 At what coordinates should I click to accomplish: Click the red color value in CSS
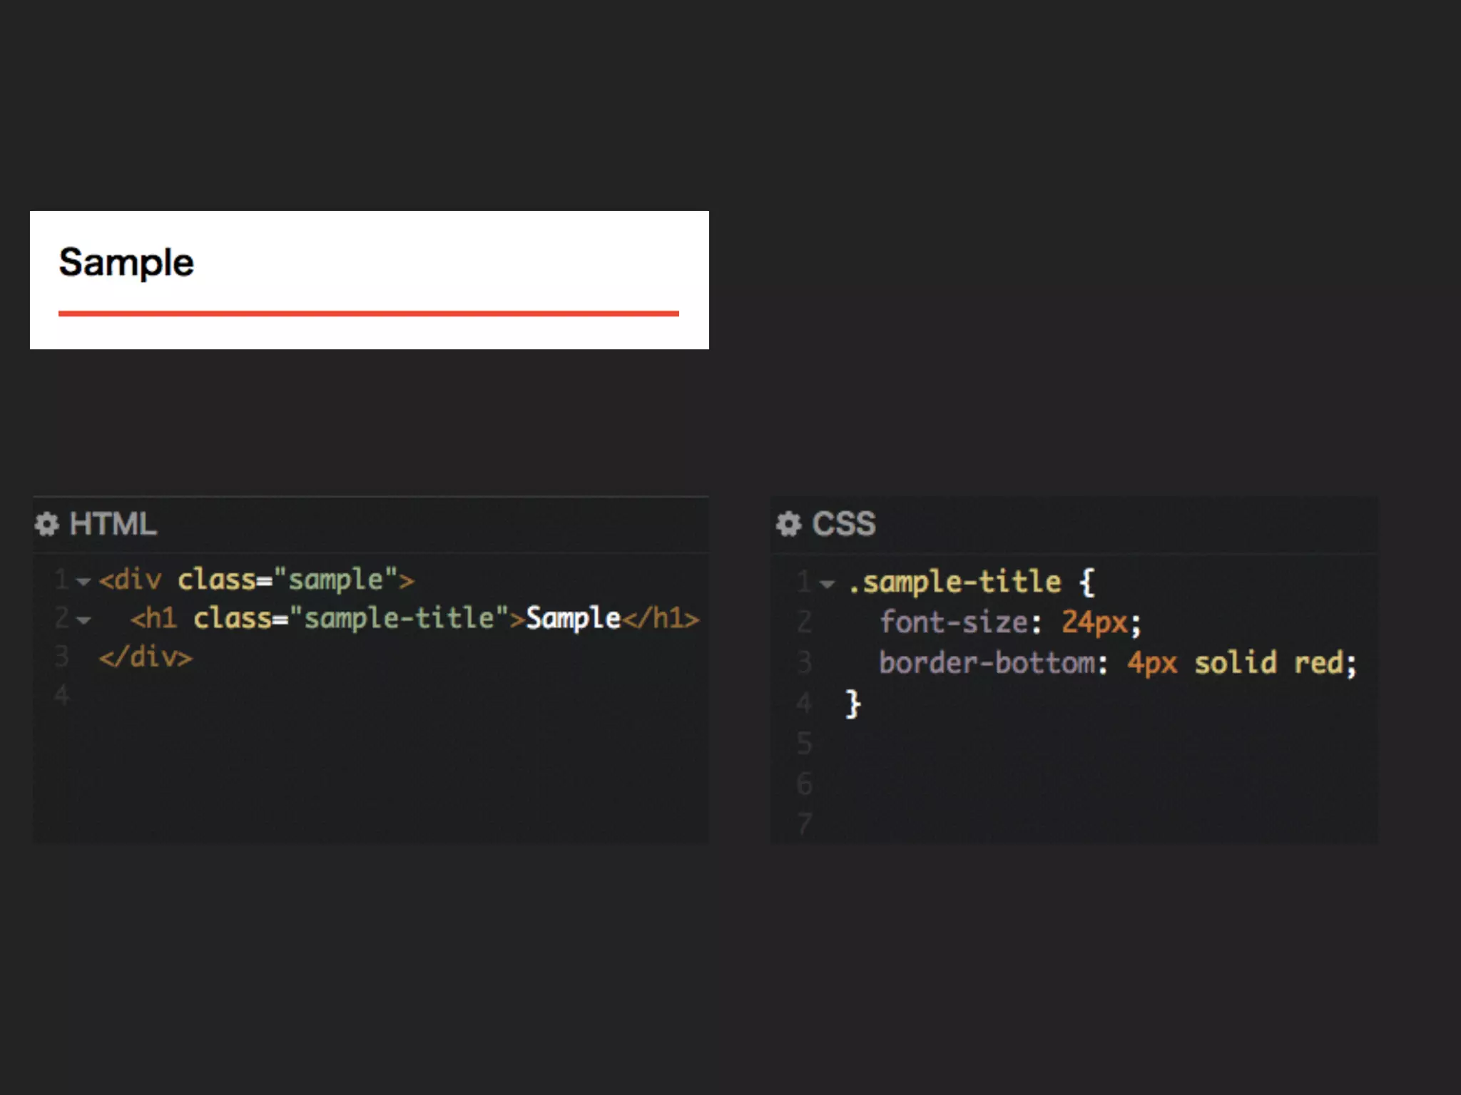1318,663
